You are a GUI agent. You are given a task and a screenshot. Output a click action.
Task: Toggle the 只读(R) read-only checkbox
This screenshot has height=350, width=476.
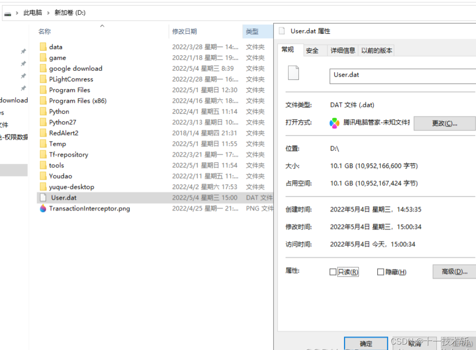click(333, 272)
